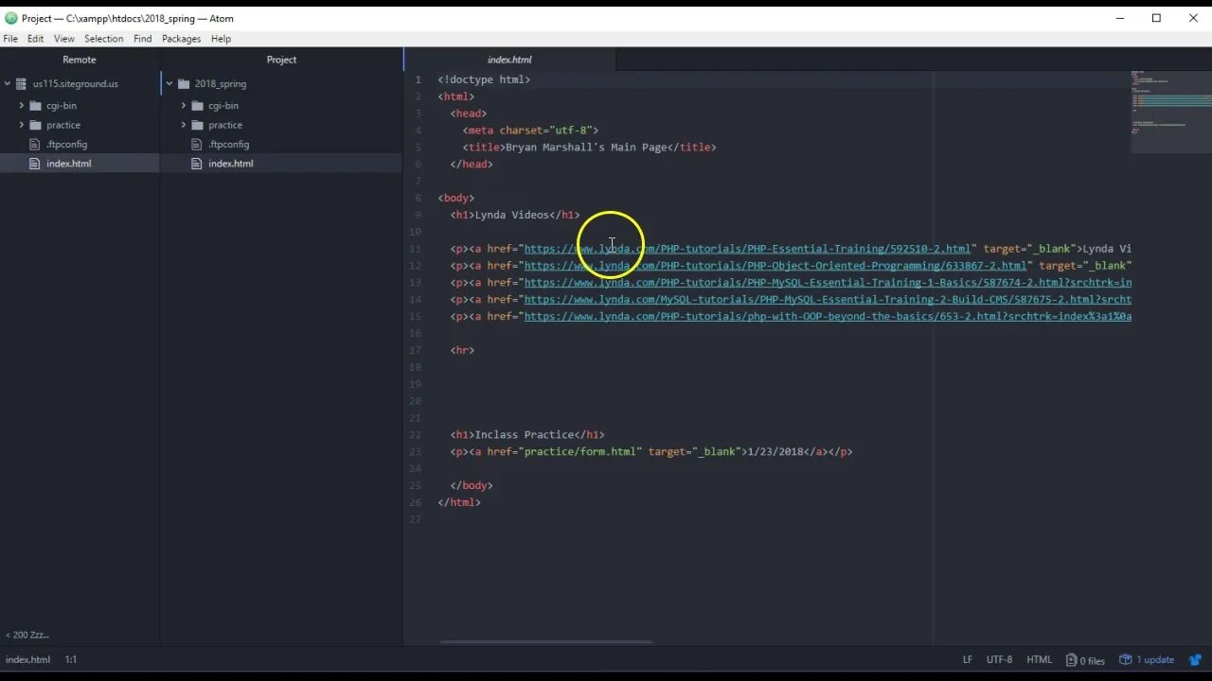The width and height of the screenshot is (1212, 681).
Task: Click the Atom logo in the title bar
Action: pyautogui.click(x=10, y=17)
